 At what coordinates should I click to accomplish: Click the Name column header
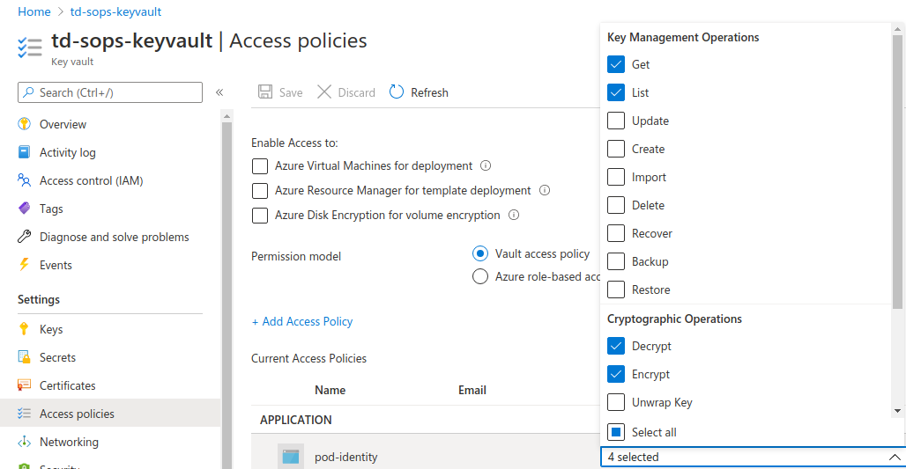(x=330, y=390)
